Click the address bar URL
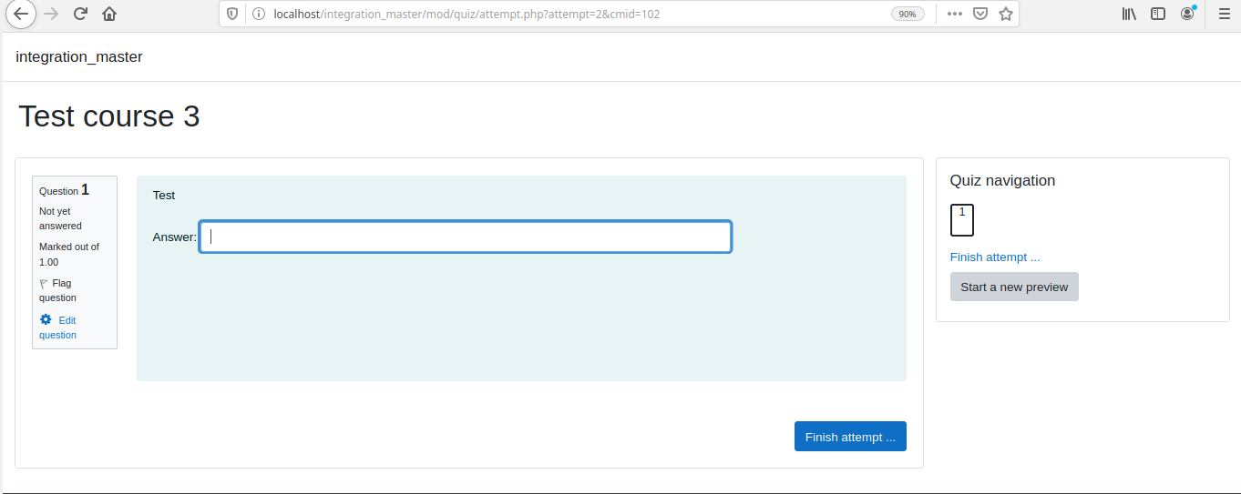The width and height of the screenshot is (1241, 494). (x=467, y=14)
